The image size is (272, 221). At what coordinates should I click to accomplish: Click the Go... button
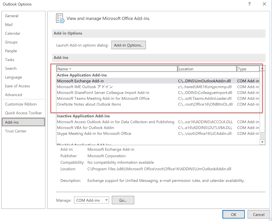point(123,200)
